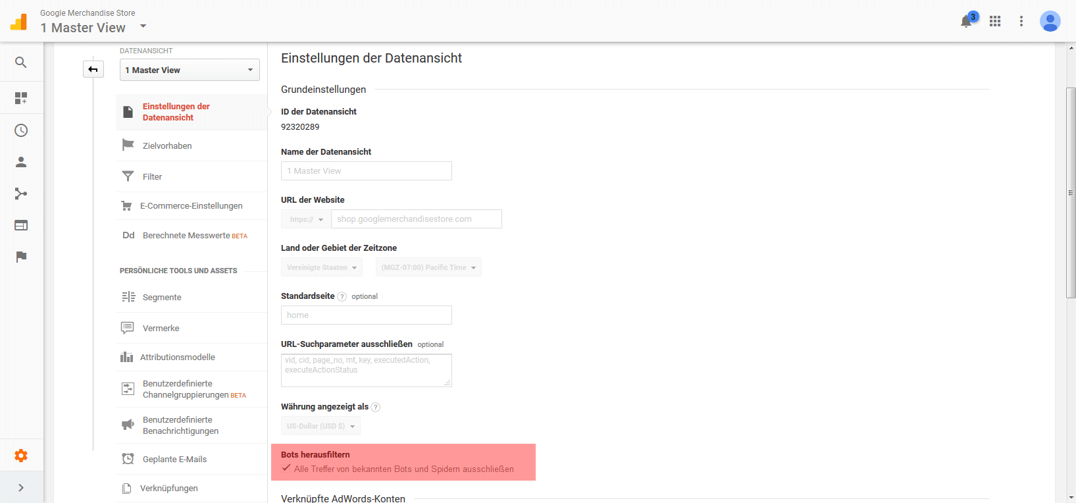Screen dimensions: 1076x503
Task: Open Conversions flag icon in left rail
Action: 21,257
